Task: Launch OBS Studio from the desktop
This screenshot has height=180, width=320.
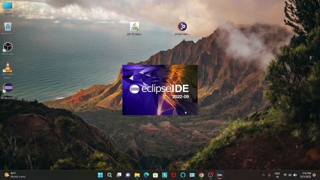Action: pos(8,48)
